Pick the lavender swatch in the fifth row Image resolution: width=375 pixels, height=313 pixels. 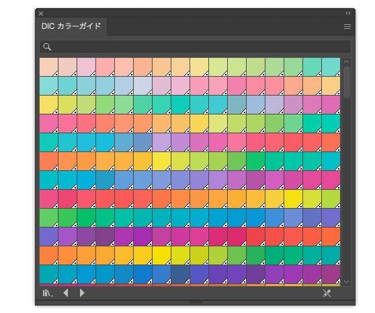tap(162, 143)
